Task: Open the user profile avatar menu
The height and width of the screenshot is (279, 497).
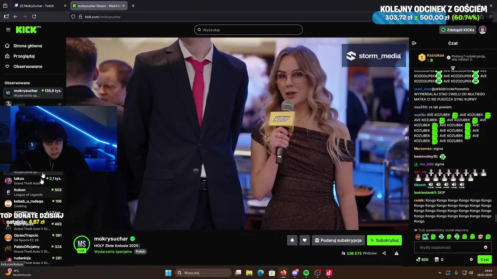Action: [482, 30]
